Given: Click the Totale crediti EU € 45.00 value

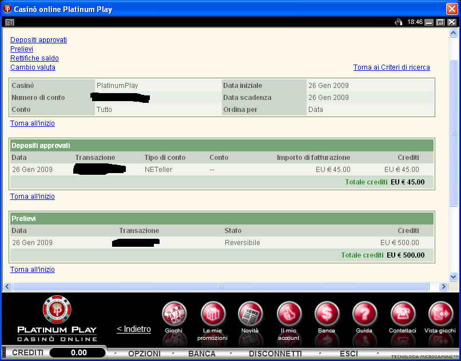Looking at the screenshot, I should 407,182.
